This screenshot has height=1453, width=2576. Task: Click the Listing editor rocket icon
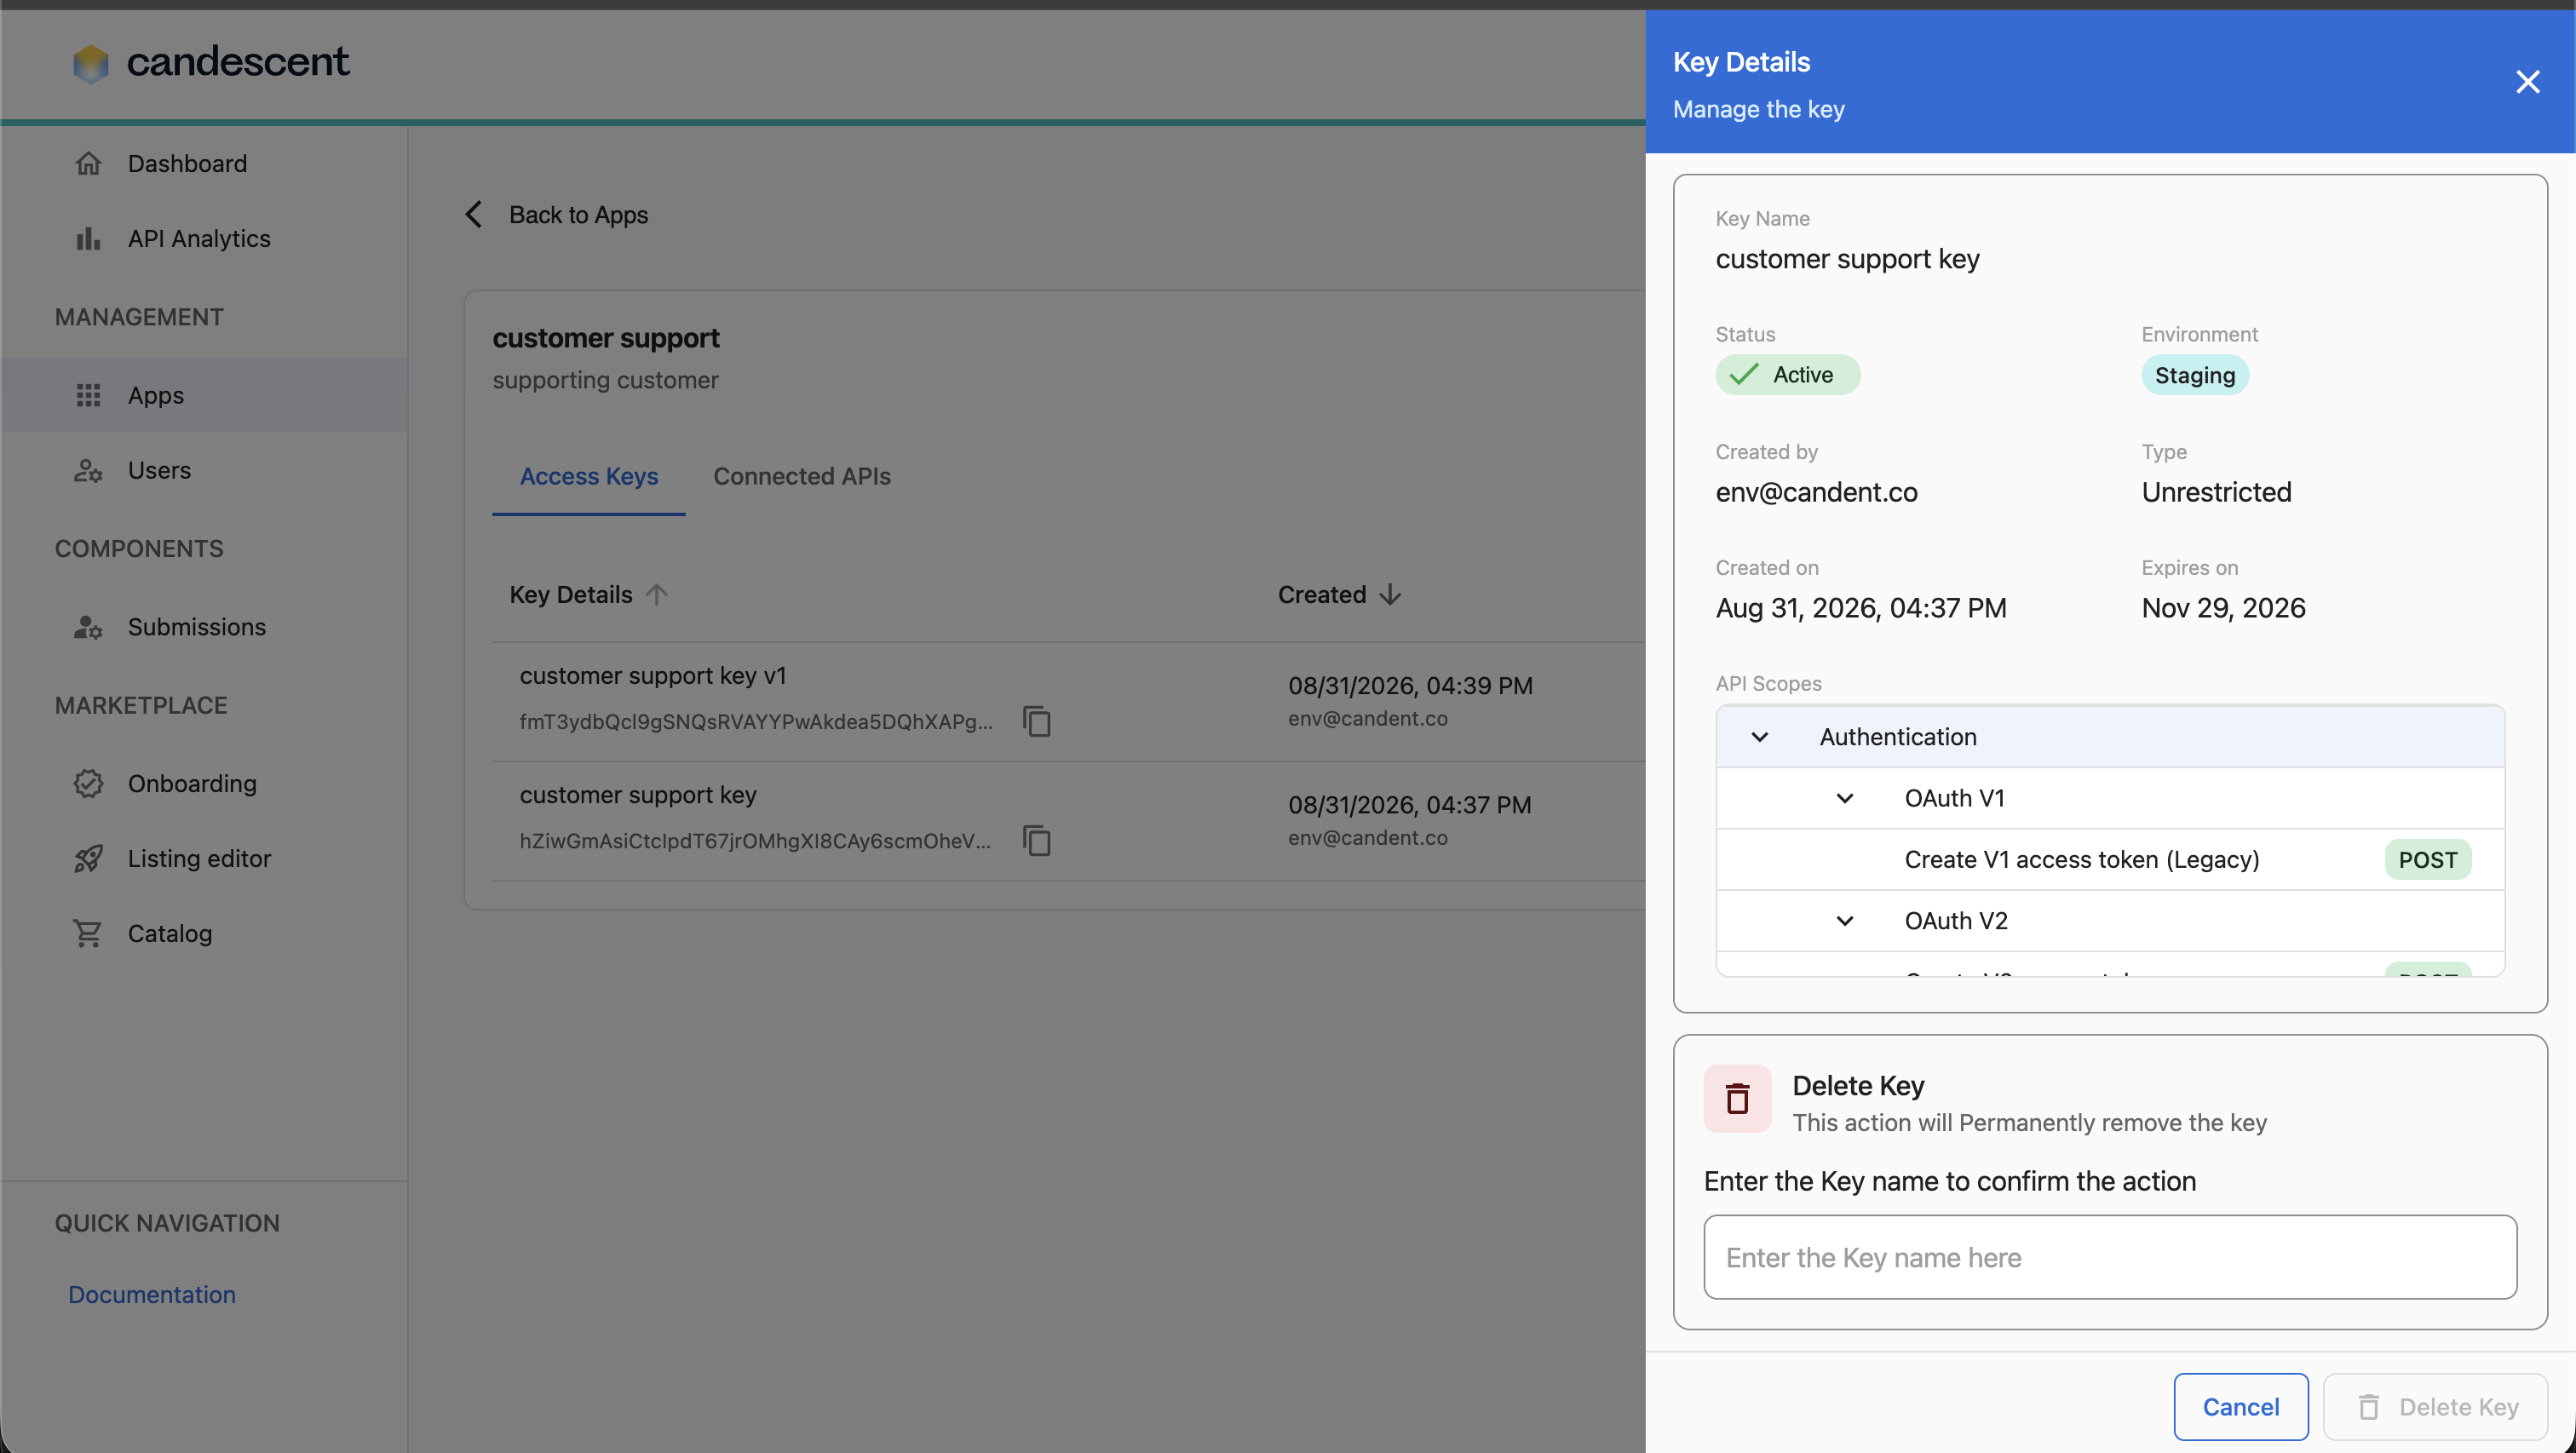tap(88, 858)
